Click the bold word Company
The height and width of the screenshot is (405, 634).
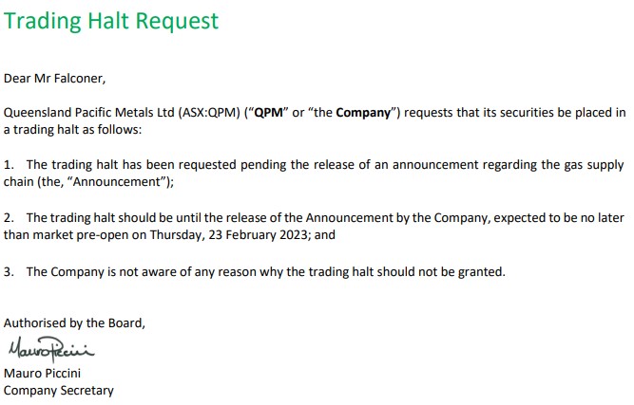pos(363,113)
